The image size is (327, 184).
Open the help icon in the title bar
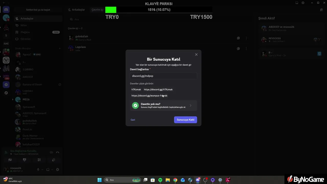tap(303, 3)
